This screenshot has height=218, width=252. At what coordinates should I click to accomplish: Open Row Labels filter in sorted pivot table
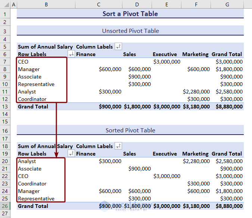pyautogui.click(x=71, y=154)
